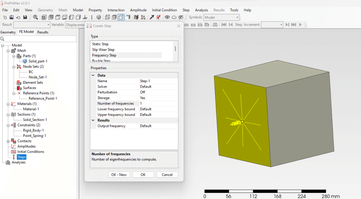
Task: Collapse the Data property group
Action: [93, 76]
